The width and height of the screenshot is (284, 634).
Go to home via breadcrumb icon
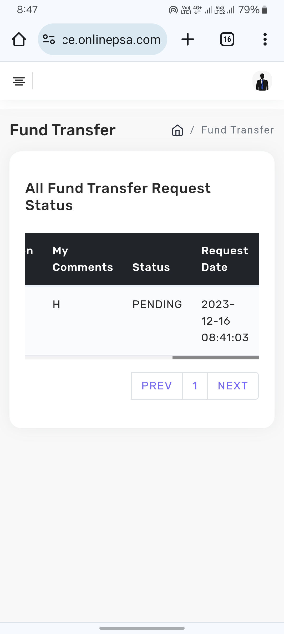tap(177, 130)
